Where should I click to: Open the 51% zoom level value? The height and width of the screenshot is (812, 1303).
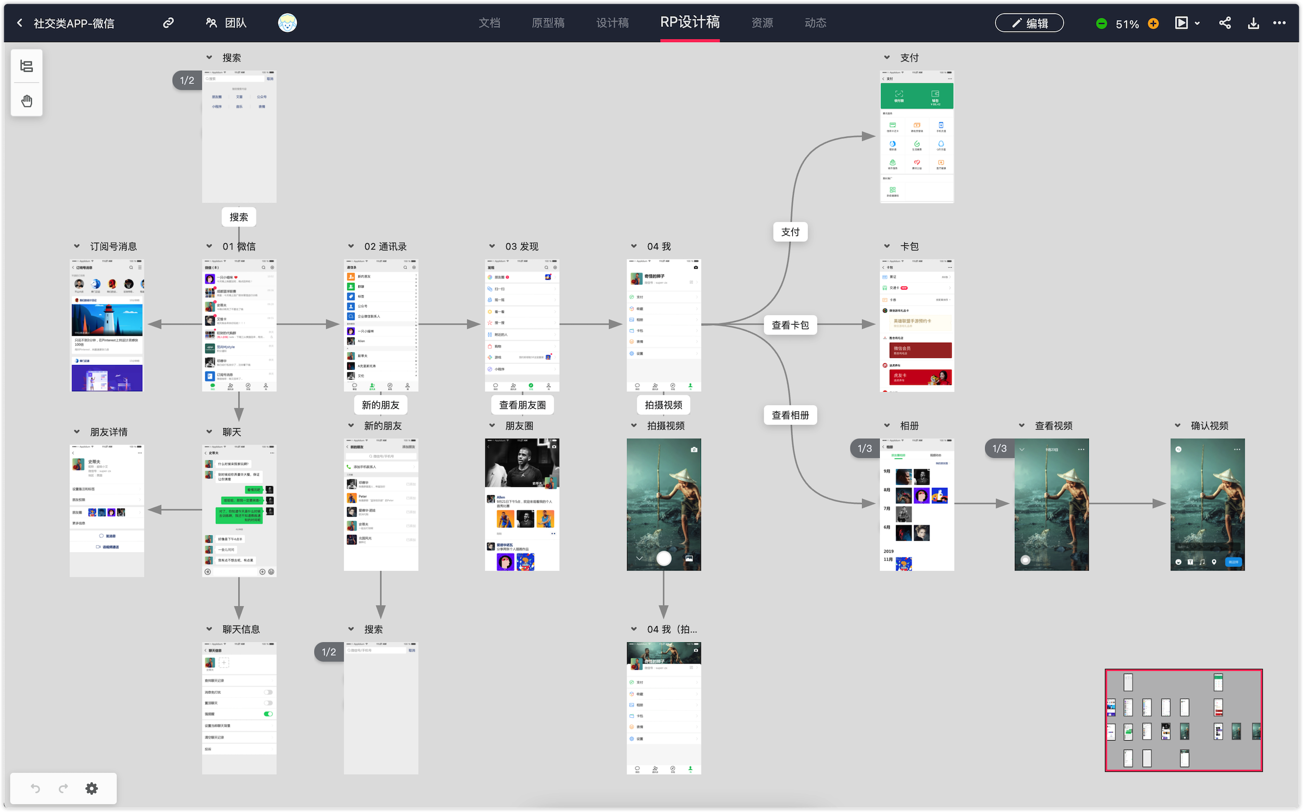pos(1127,24)
